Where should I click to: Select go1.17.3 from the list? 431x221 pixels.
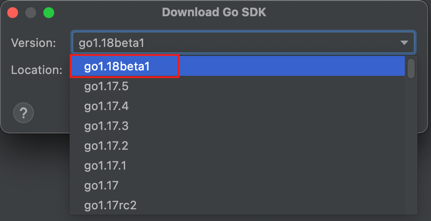point(106,126)
